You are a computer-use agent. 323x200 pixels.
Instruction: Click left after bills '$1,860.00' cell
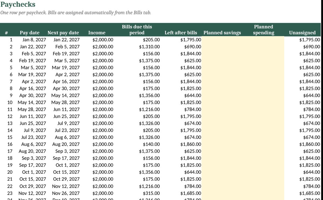tap(191, 144)
